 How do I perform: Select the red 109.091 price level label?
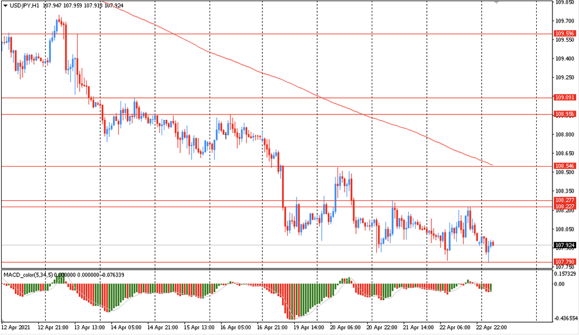pyautogui.click(x=565, y=97)
